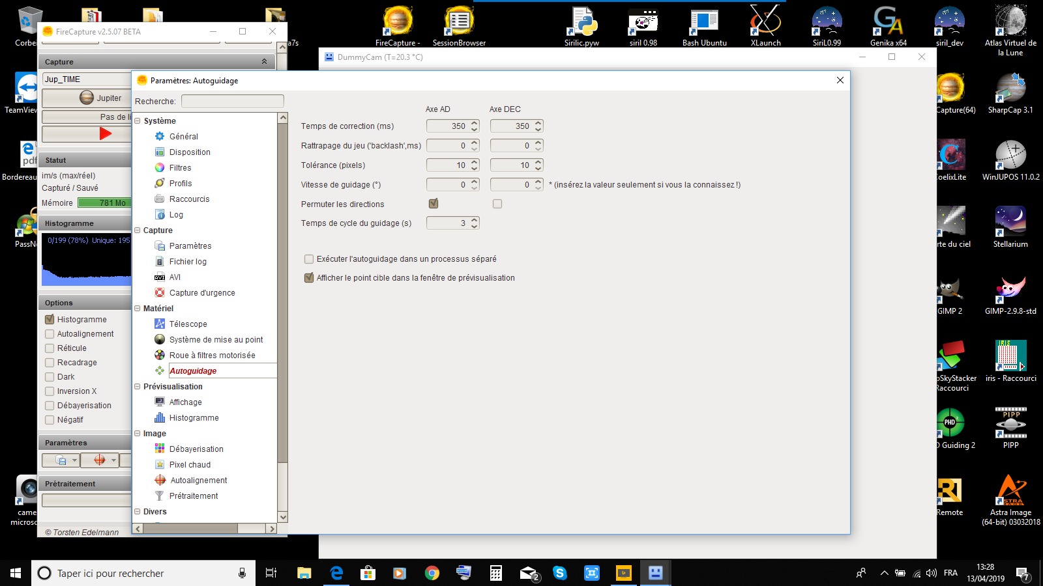The height and width of the screenshot is (586, 1043).
Task: Open the Statut panel header
Action: coord(85,160)
